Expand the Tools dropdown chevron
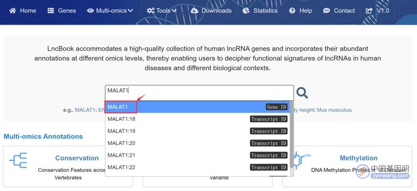The width and height of the screenshot is (417, 191). point(174,11)
